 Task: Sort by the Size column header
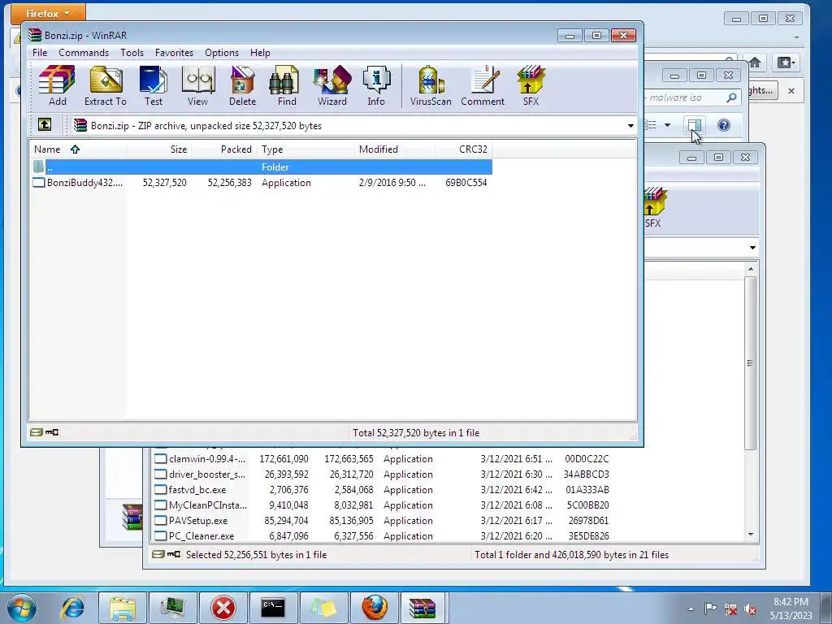(x=159, y=149)
